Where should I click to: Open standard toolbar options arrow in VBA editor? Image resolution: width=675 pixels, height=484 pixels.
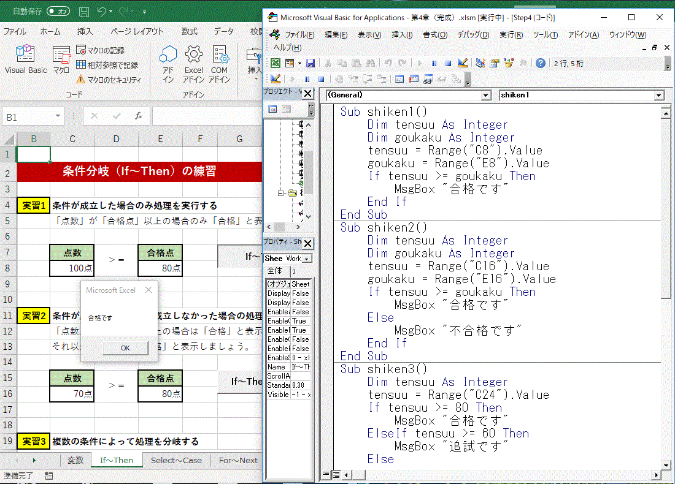point(668,64)
